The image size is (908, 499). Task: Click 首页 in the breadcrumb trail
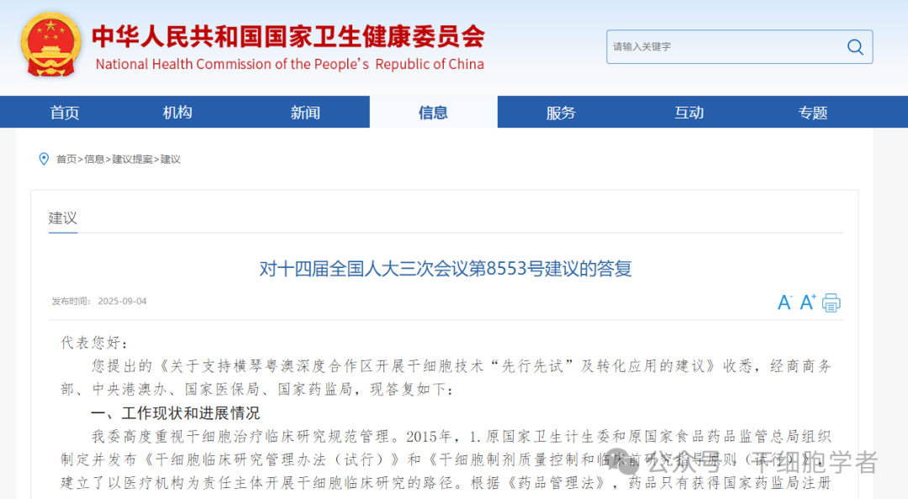66,160
